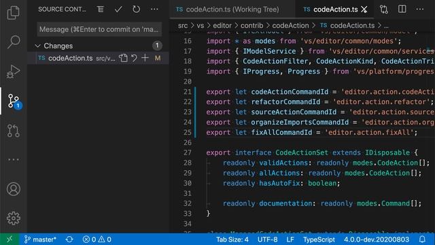Open changes with the compare icon
Screen dimensions: 435x245
coord(384,9)
